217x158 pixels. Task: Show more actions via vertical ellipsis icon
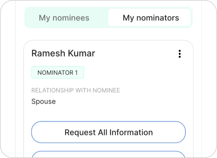pos(180,54)
